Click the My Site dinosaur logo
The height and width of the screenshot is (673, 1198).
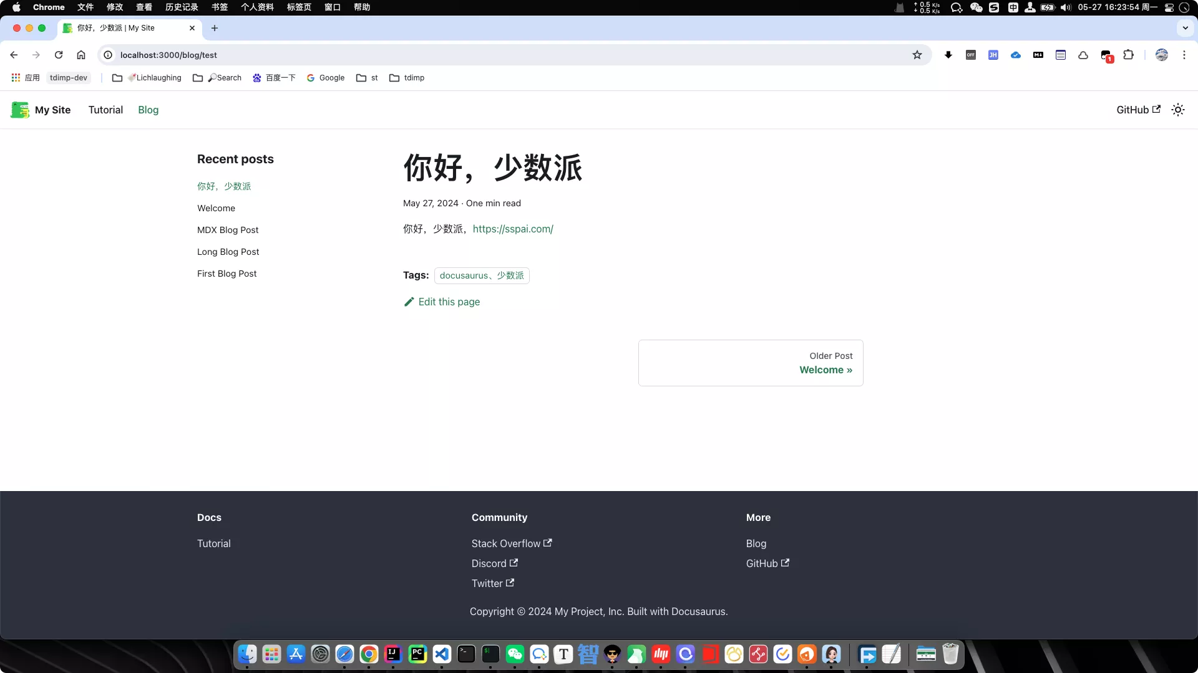pos(20,110)
